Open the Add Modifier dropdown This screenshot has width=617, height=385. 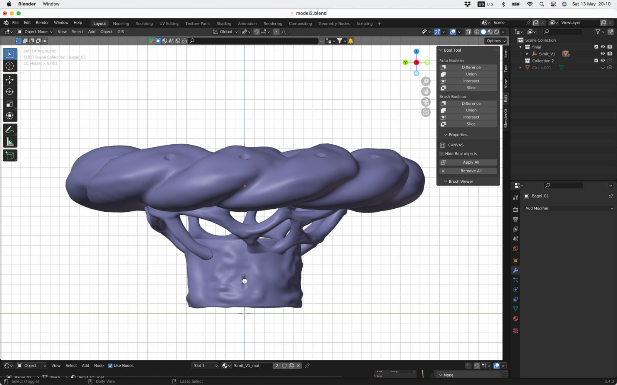coord(569,208)
